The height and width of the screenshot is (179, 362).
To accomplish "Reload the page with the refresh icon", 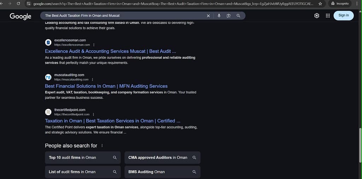I will (18, 4).
